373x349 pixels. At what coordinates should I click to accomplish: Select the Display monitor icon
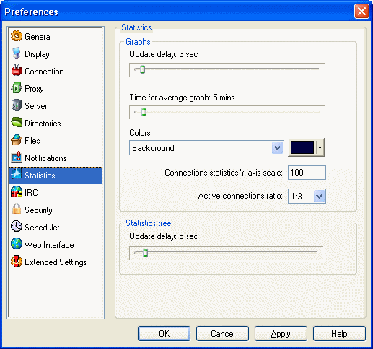pos(17,53)
